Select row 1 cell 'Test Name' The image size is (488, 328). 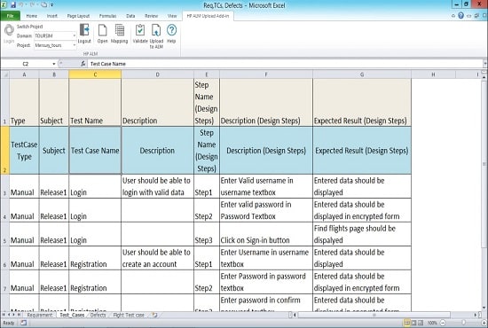[95, 102]
